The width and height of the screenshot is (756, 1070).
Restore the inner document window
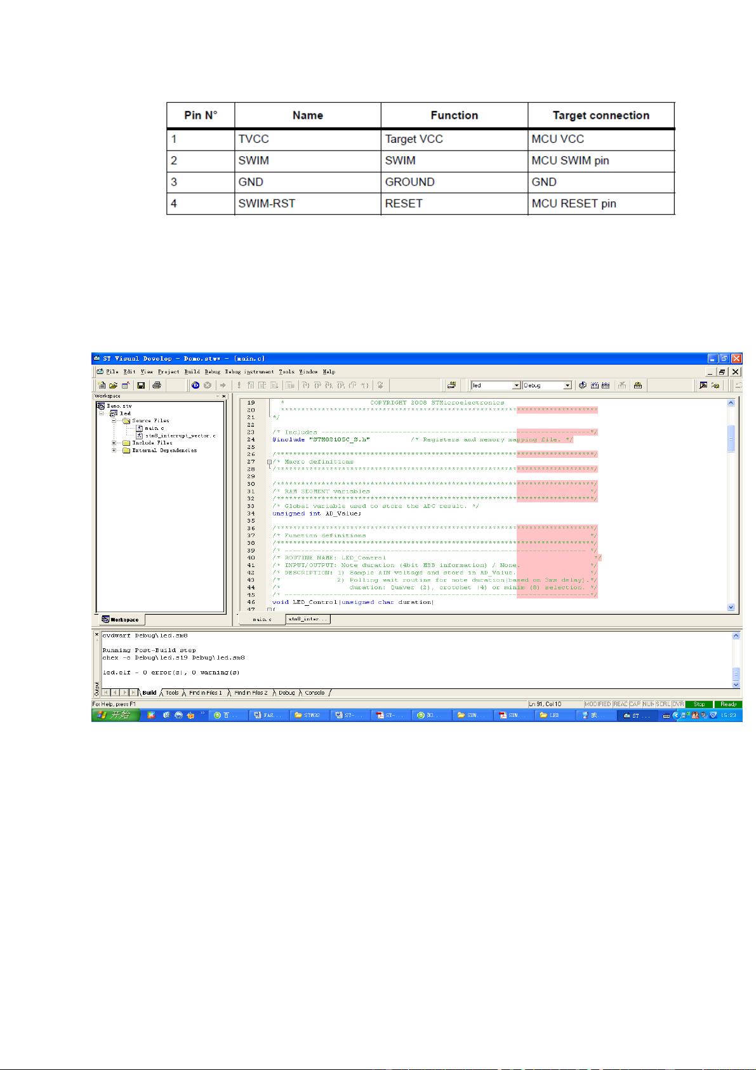pos(722,371)
